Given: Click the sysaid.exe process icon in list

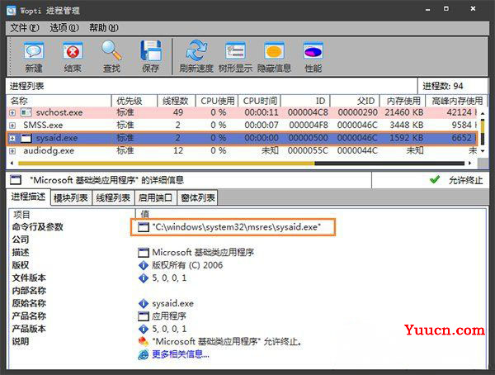Looking at the screenshot, I should pos(26,138).
